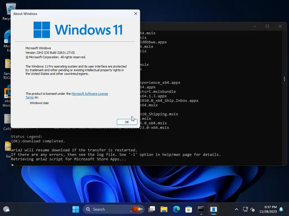Click the 'zhsrt.msixbundle' console entry
The width and height of the screenshot is (289, 216).
pyautogui.click(x=158, y=91)
